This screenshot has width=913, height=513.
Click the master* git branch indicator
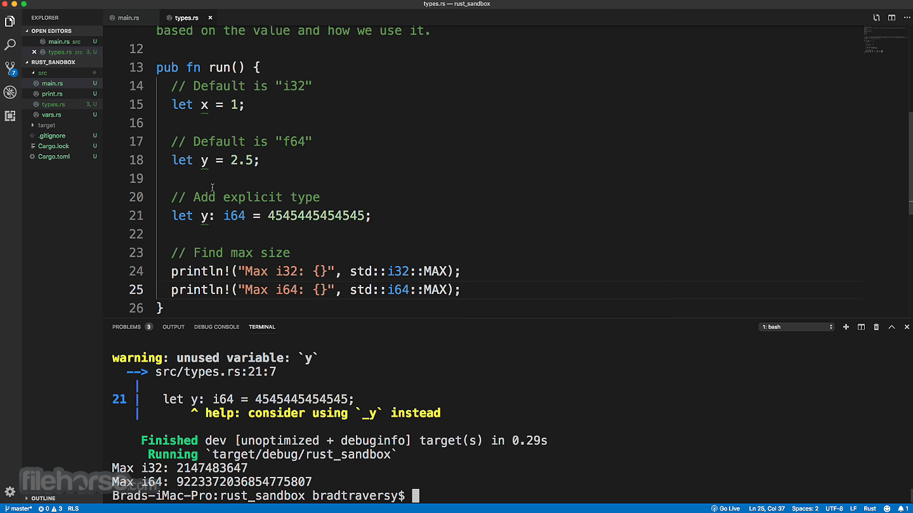pyautogui.click(x=17, y=509)
